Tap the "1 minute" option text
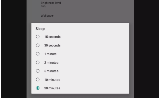Screen dimensions: 159x98 pyautogui.click(x=50, y=54)
